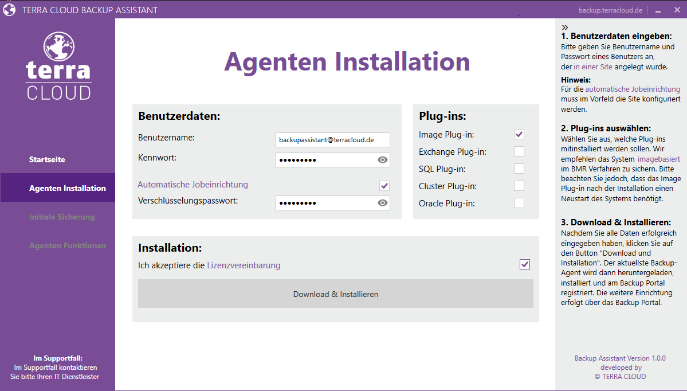Click the Terra Cloud logo in sidebar
The width and height of the screenshot is (687, 391).
tap(58, 66)
